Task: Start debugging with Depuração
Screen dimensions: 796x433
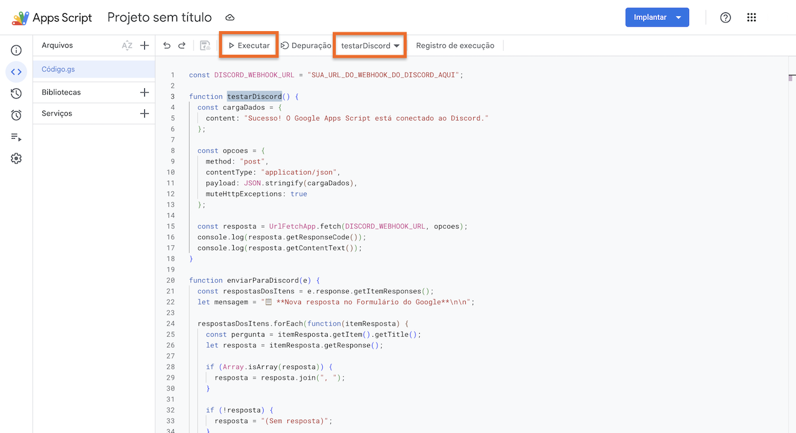Action: [306, 45]
